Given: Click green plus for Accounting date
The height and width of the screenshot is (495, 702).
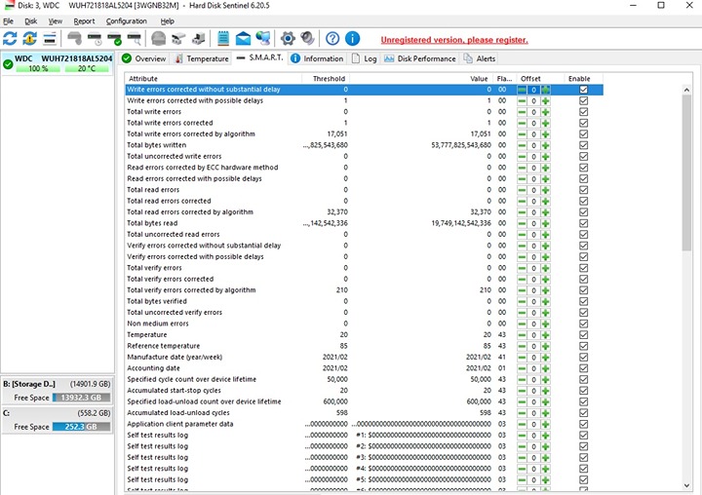Looking at the screenshot, I should click(x=545, y=368).
